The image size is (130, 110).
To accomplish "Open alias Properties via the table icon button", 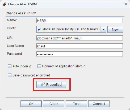I will pos(51,84).
